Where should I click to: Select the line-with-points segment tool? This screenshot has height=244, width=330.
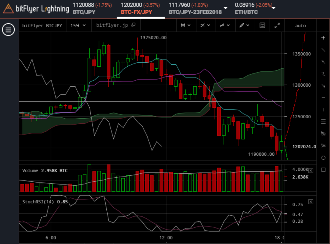(x=323, y=62)
